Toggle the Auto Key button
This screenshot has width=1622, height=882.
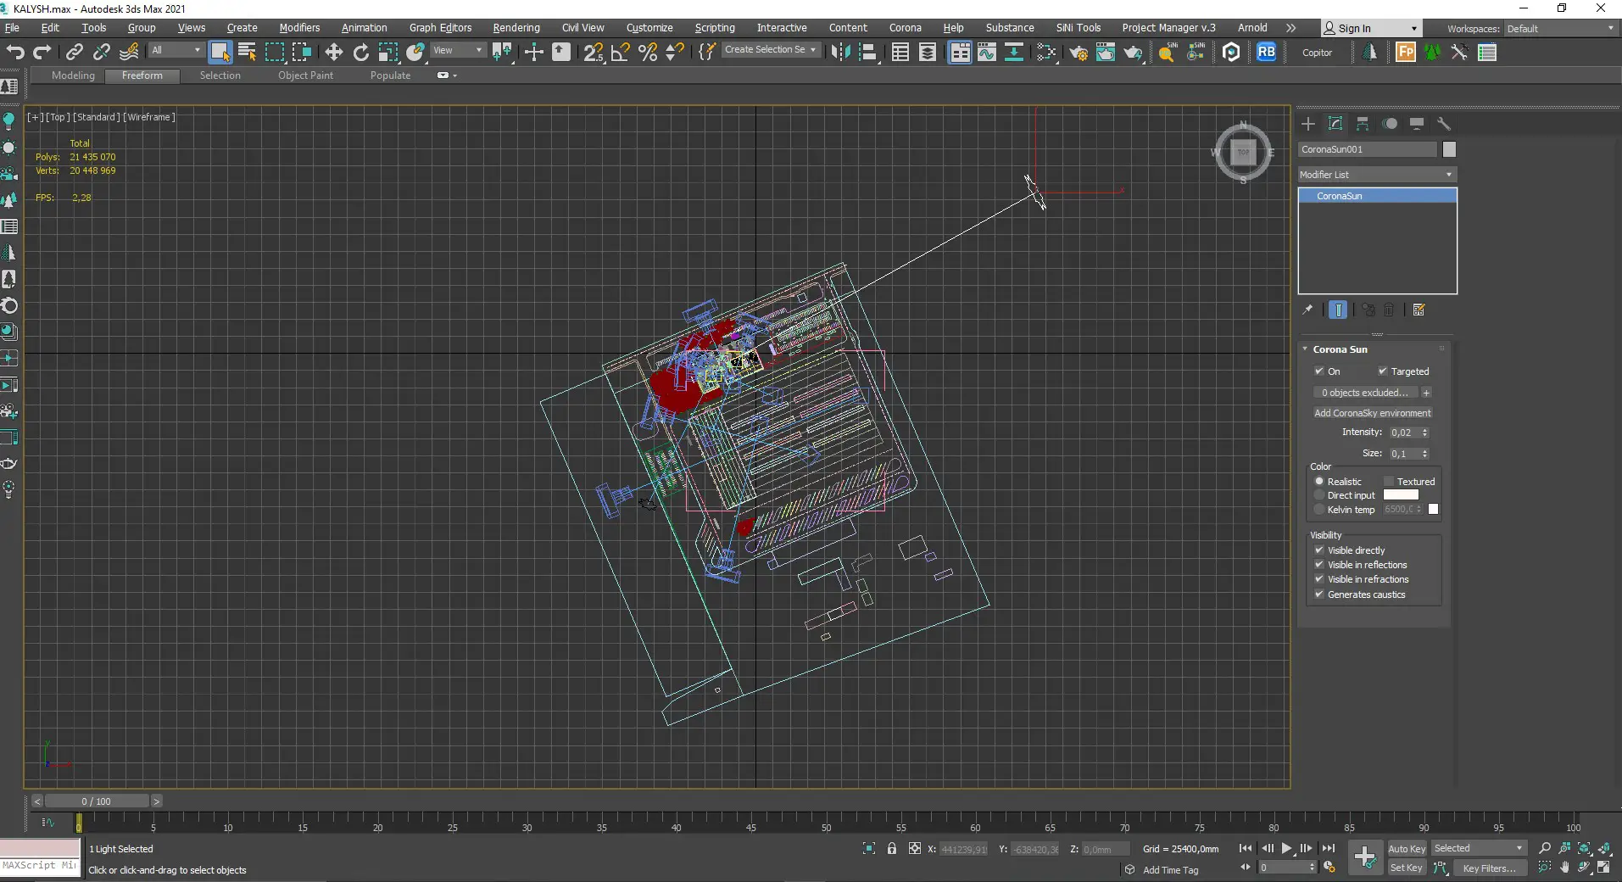(x=1406, y=849)
